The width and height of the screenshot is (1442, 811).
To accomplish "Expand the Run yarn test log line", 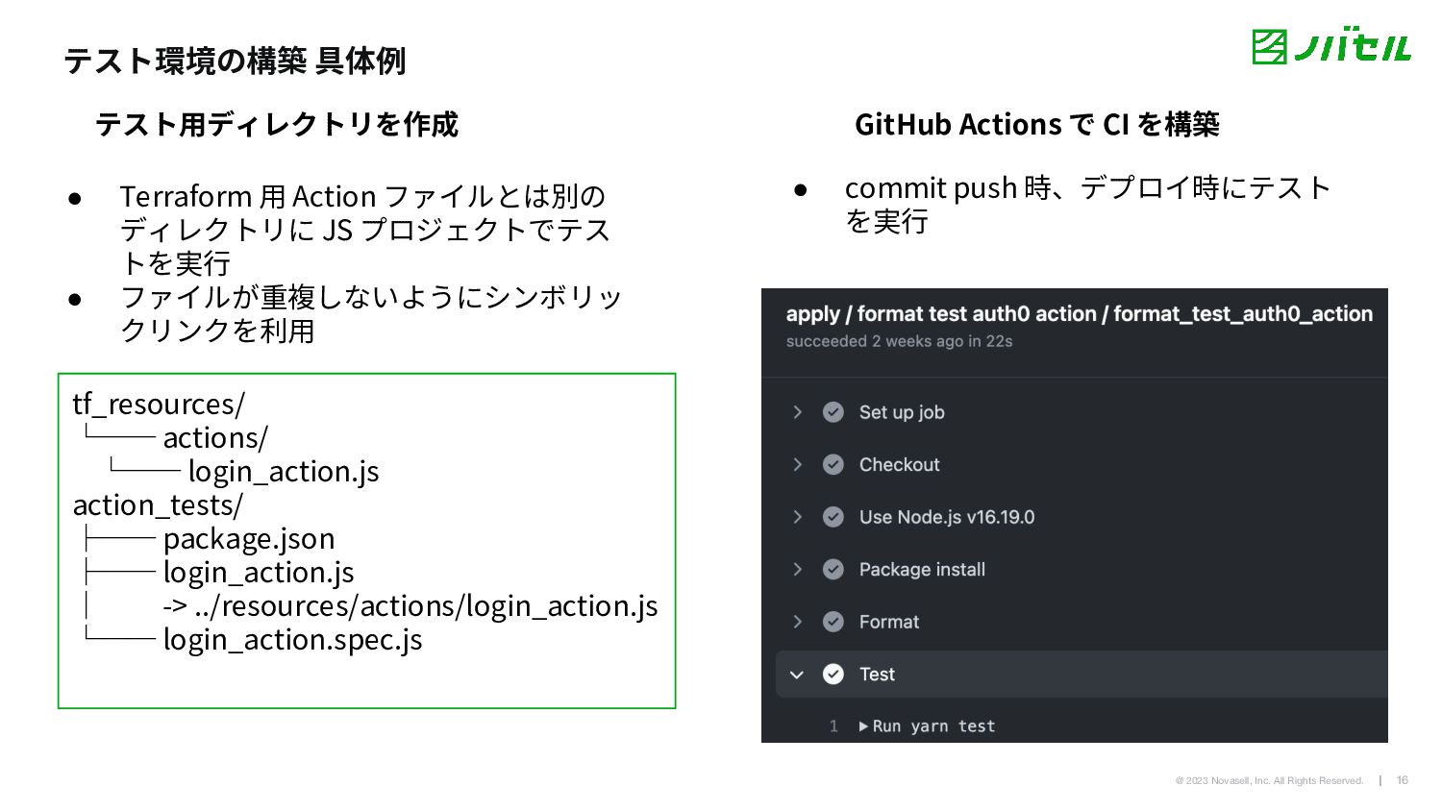I will [x=863, y=726].
